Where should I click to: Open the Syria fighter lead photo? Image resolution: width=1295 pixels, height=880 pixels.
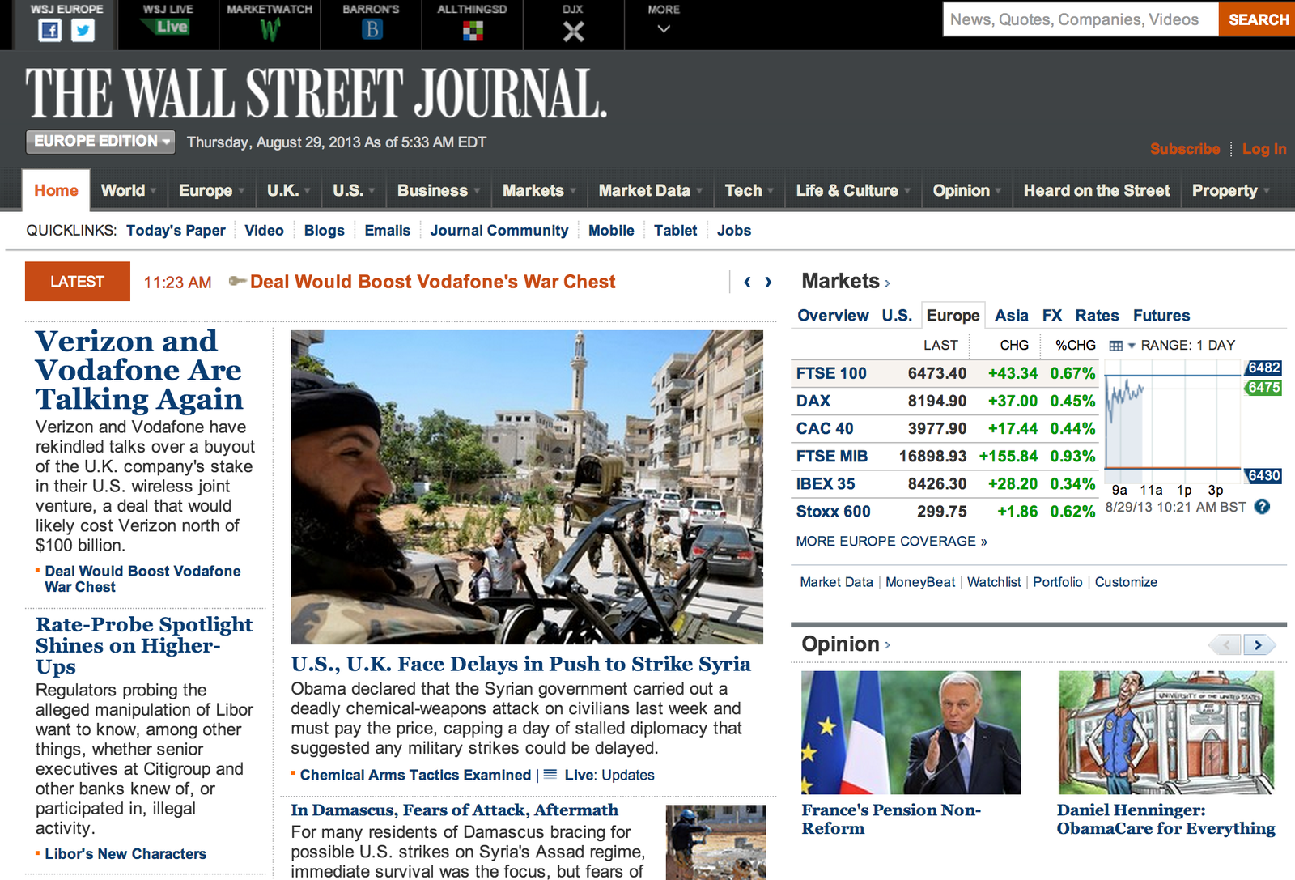(527, 487)
